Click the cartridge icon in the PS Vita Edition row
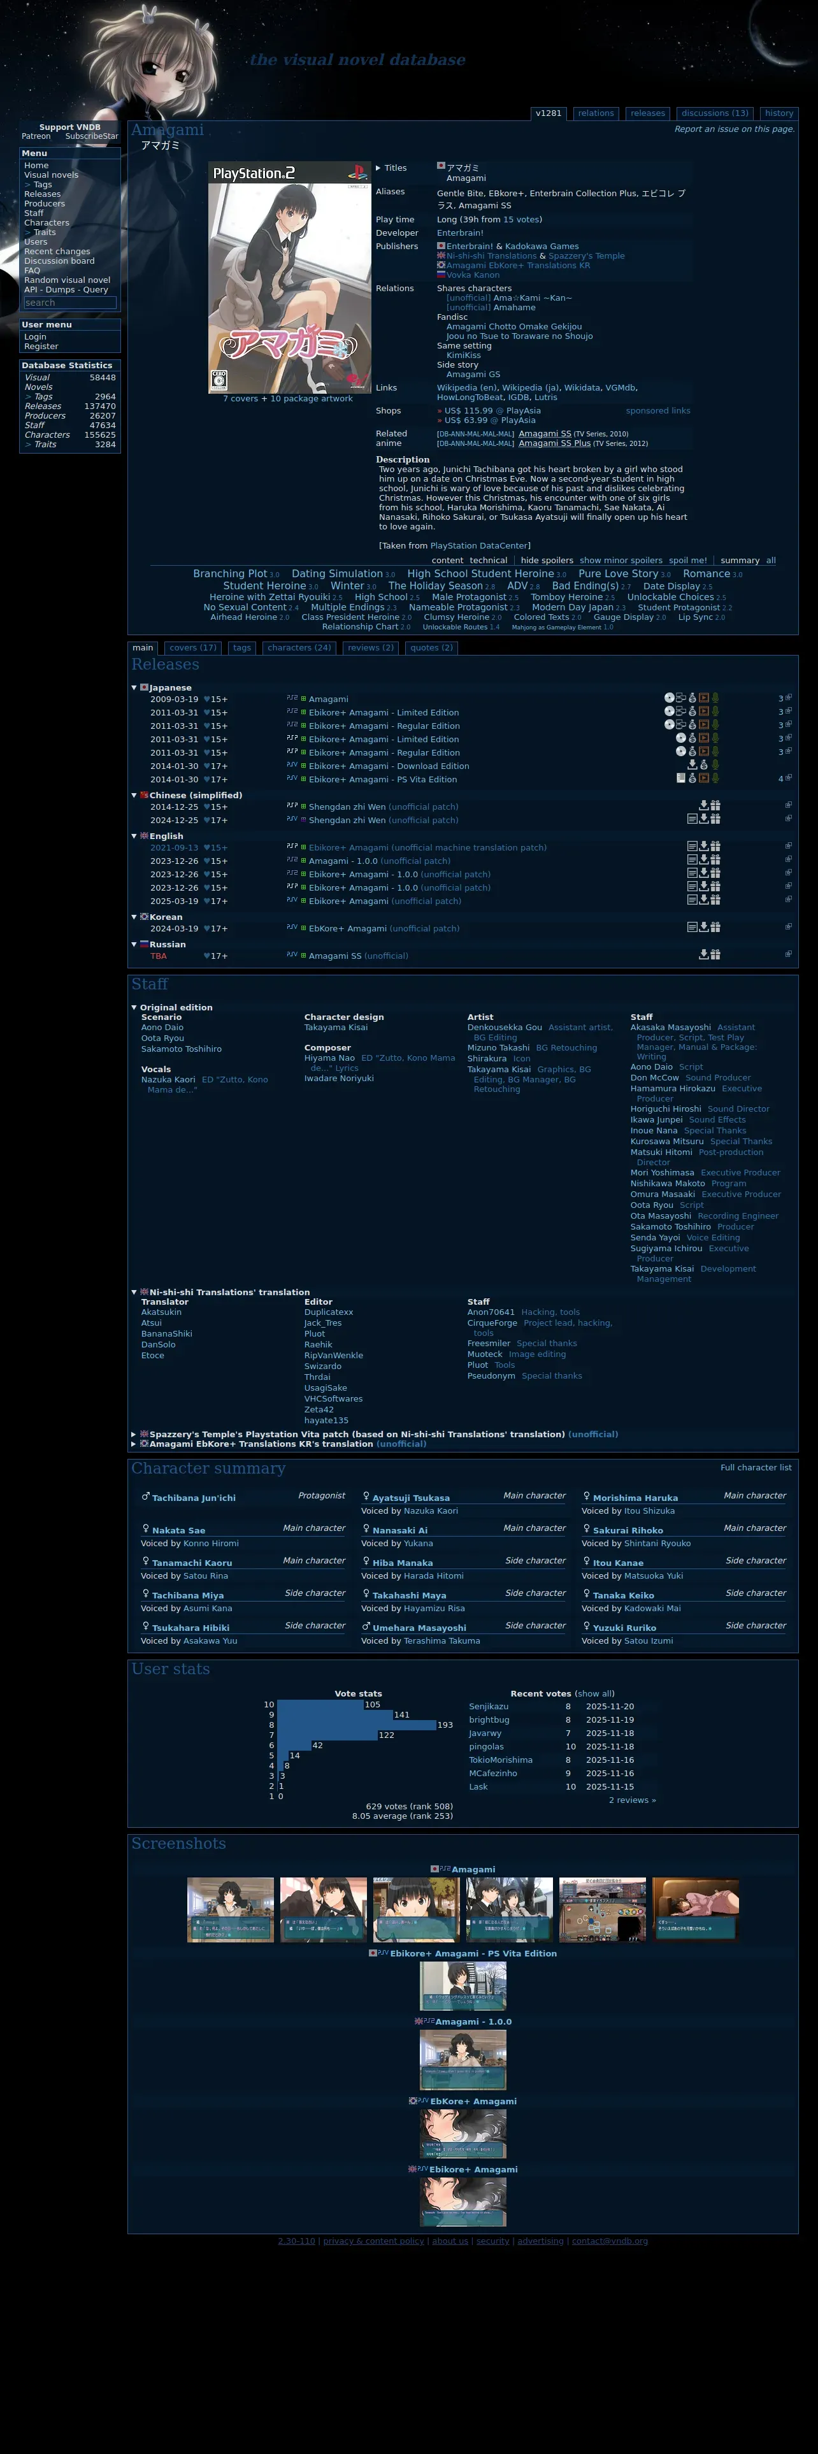The image size is (818, 2454). tap(681, 779)
